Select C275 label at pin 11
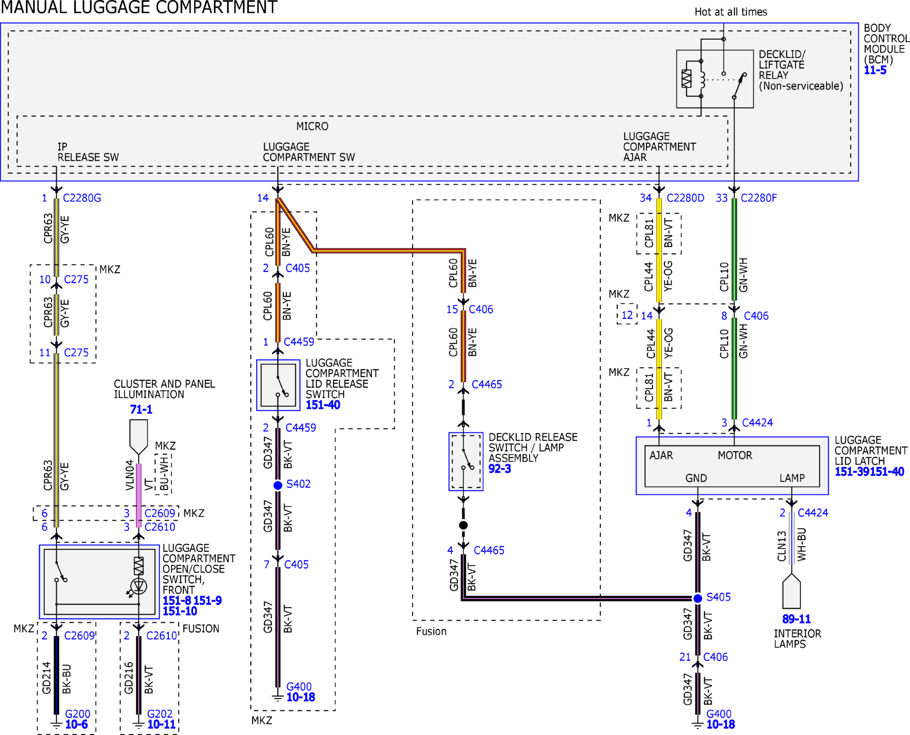The image size is (910, 735). [76, 353]
